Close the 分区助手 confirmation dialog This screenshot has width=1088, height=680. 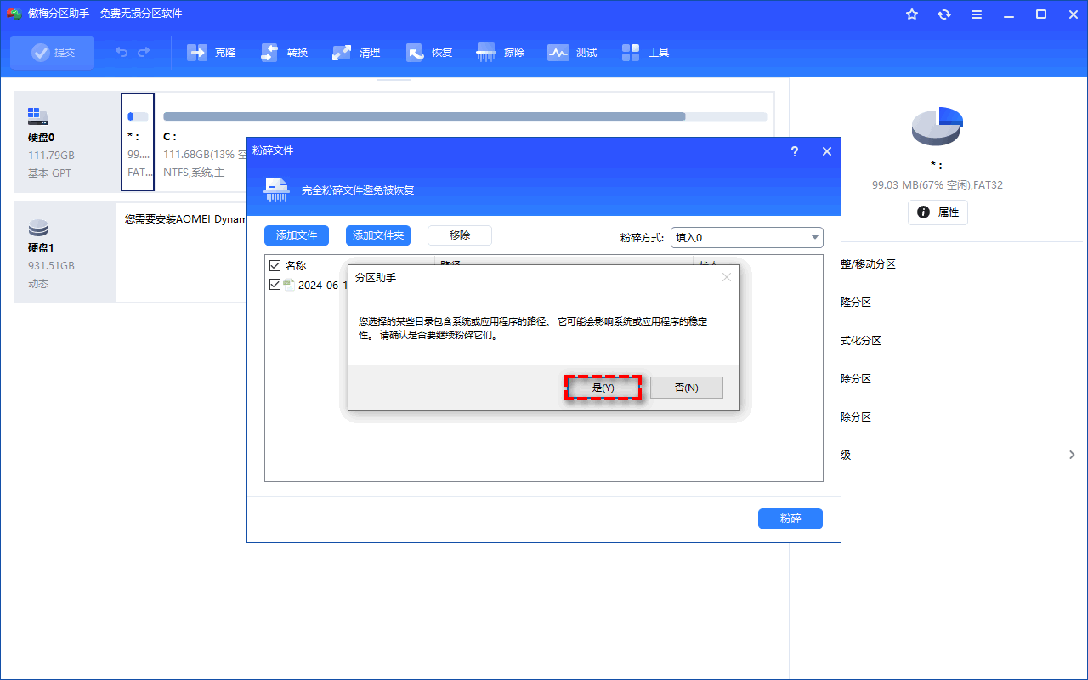coord(726,277)
